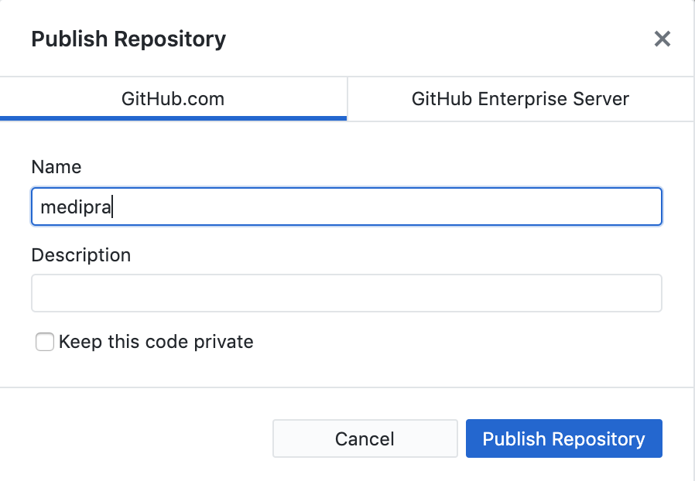The height and width of the screenshot is (481, 695).
Task: Confirm publishing the medipra repository
Action: 563,439
